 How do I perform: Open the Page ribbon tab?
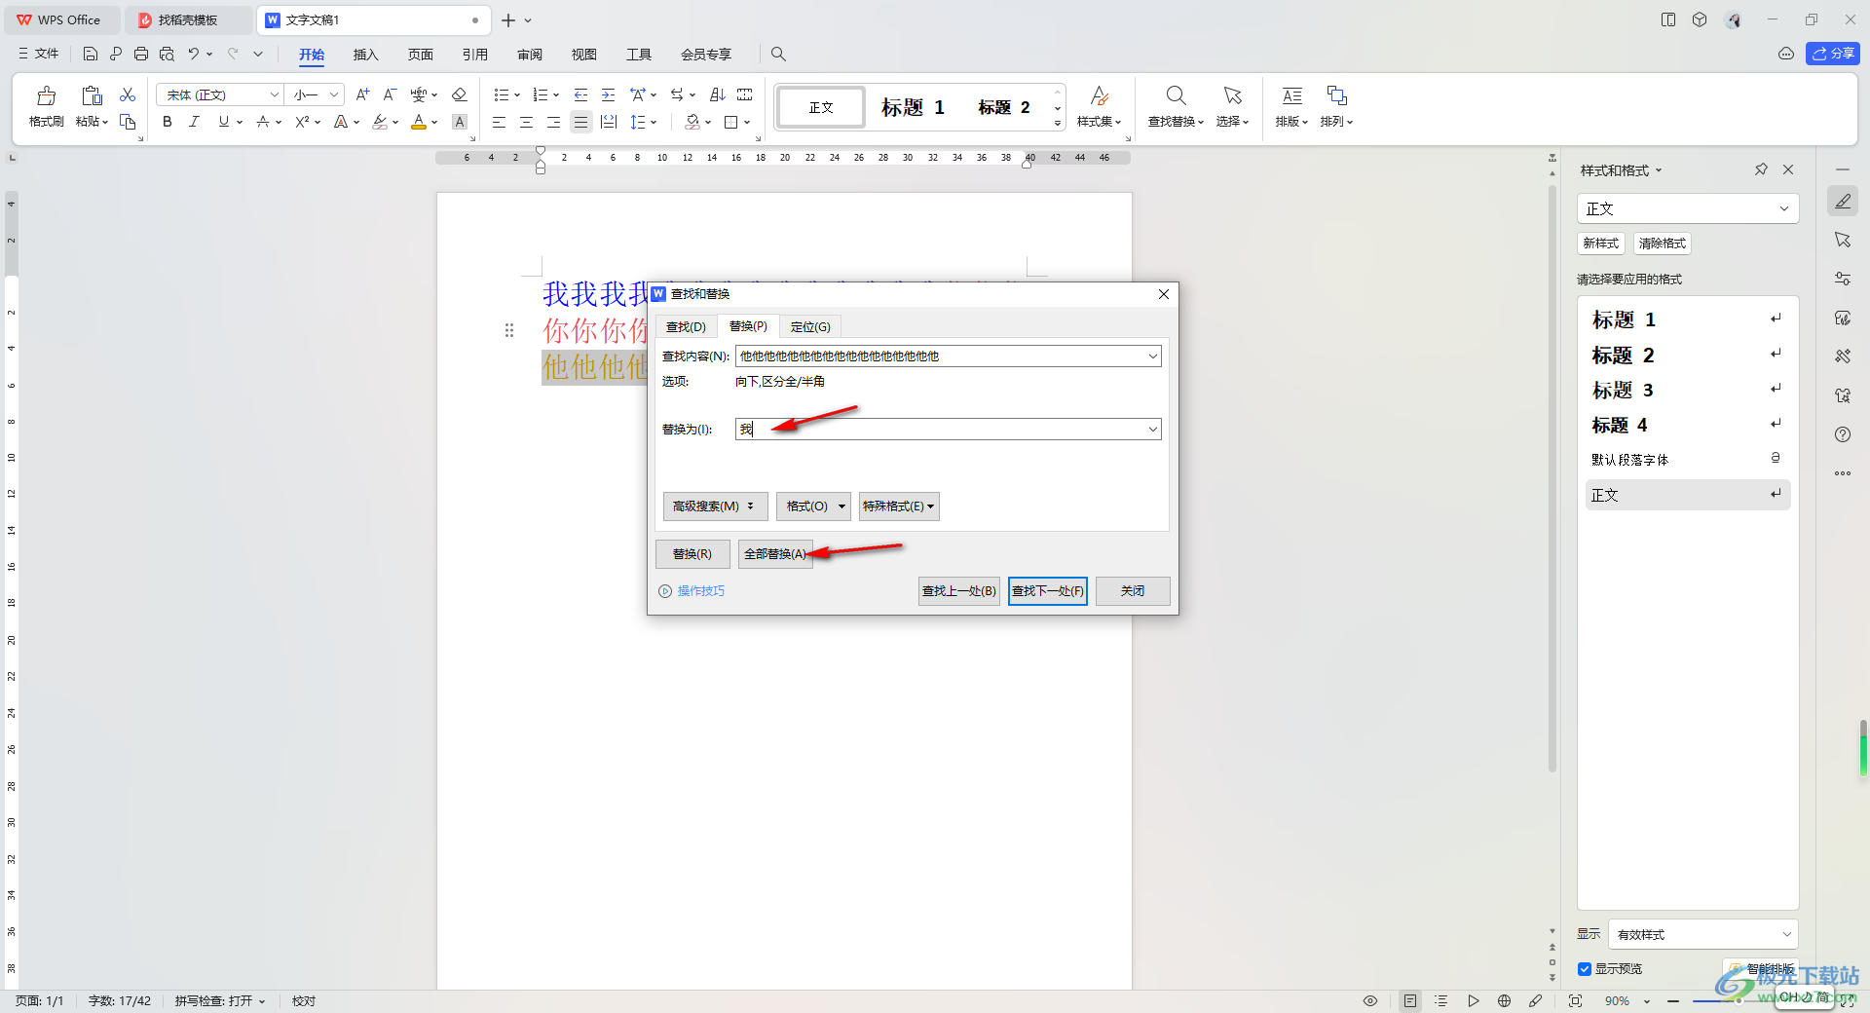click(x=420, y=54)
